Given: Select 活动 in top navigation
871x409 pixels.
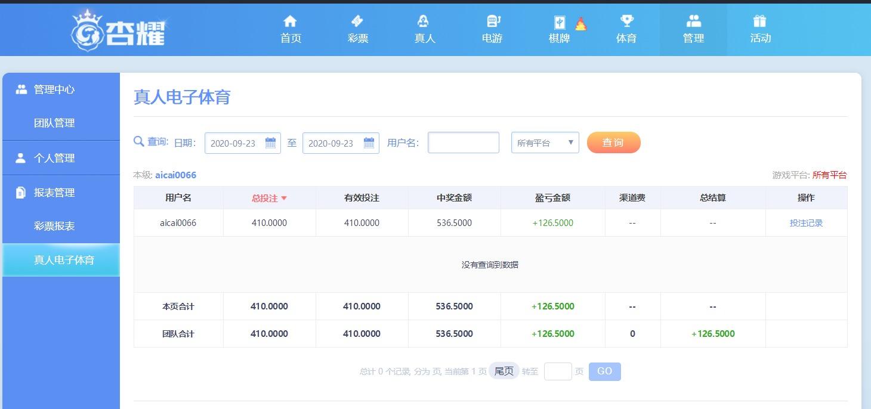Looking at the screenshot, I should (x=761, y=38).
